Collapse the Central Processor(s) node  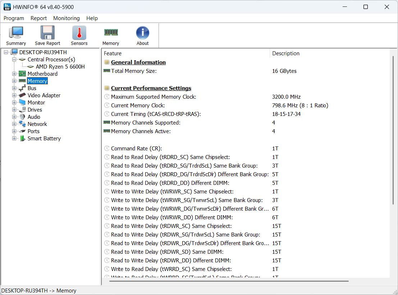pos(14,60)
